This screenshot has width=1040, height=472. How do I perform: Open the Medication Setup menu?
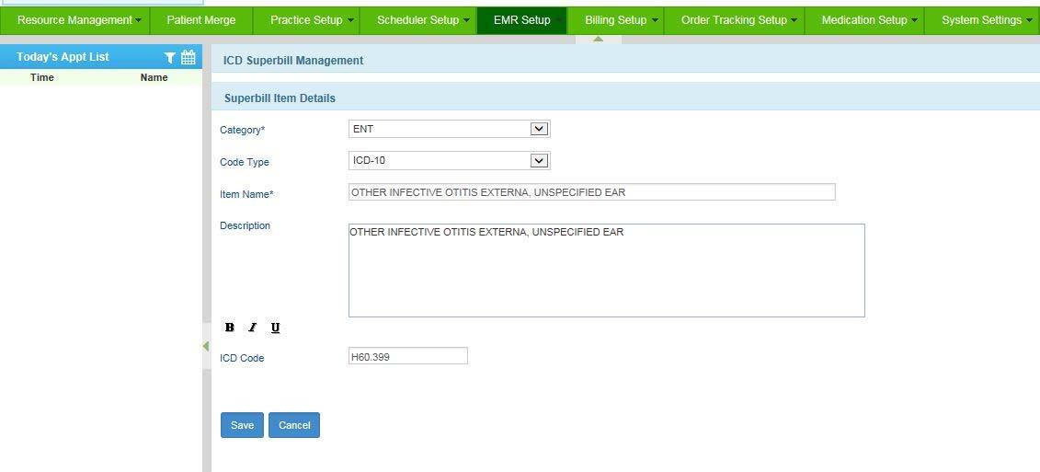click(x=869, y=20)
